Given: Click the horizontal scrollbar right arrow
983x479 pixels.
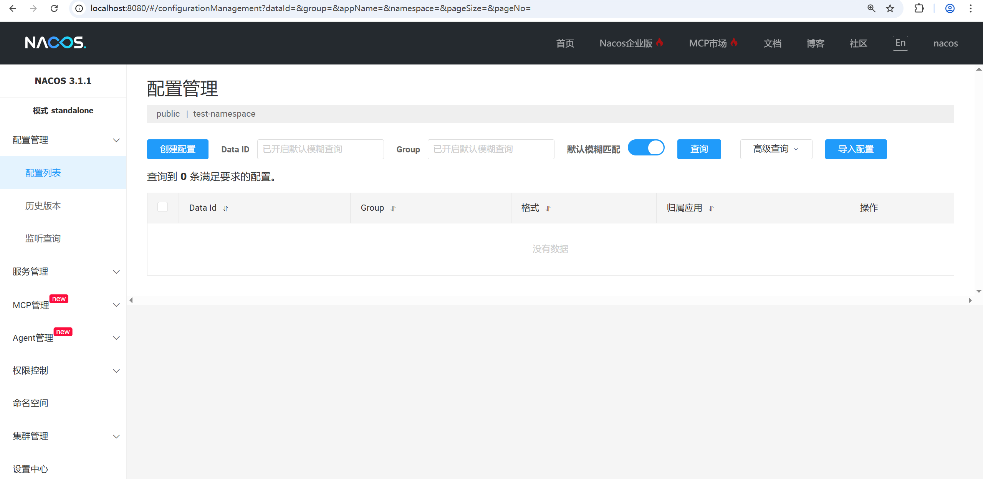Looking at the screenshot, I should coord(970,301).
